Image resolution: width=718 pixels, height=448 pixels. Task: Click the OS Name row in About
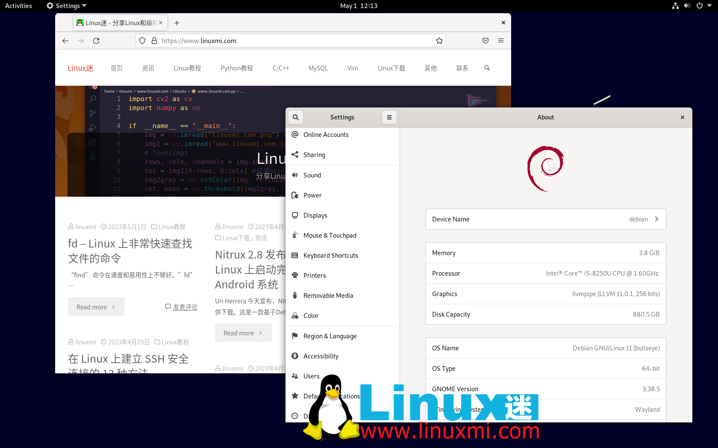tap(546, 348)
